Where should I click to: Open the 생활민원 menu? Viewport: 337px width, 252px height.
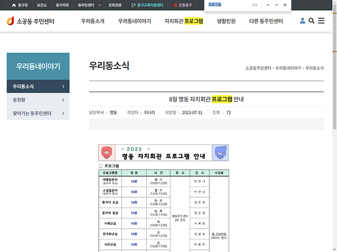[226, 21]
